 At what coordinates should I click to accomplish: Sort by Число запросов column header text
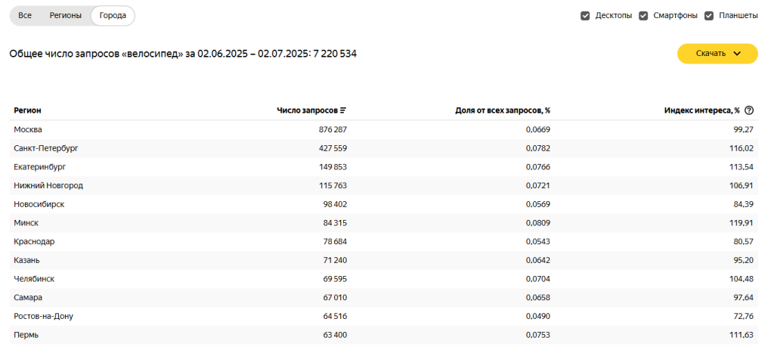[307, 110]
